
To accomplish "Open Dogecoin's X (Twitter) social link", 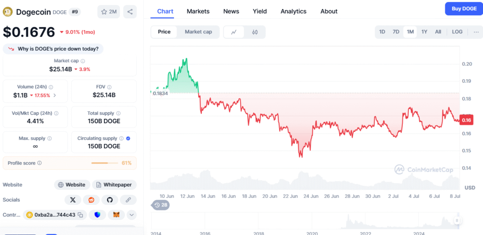I will coord(73,200).
